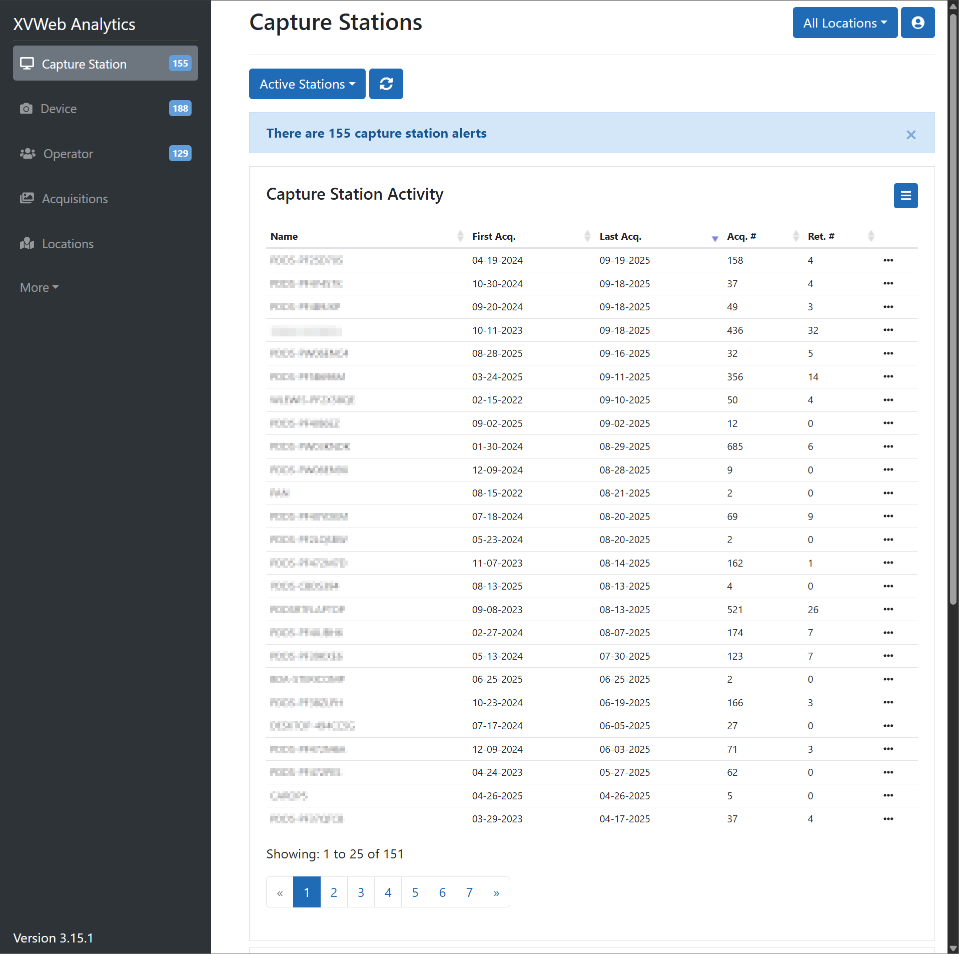This screenshot has height=954, width=959.
Task: Open the All Locations dropdown
Action: pos(844,23)
